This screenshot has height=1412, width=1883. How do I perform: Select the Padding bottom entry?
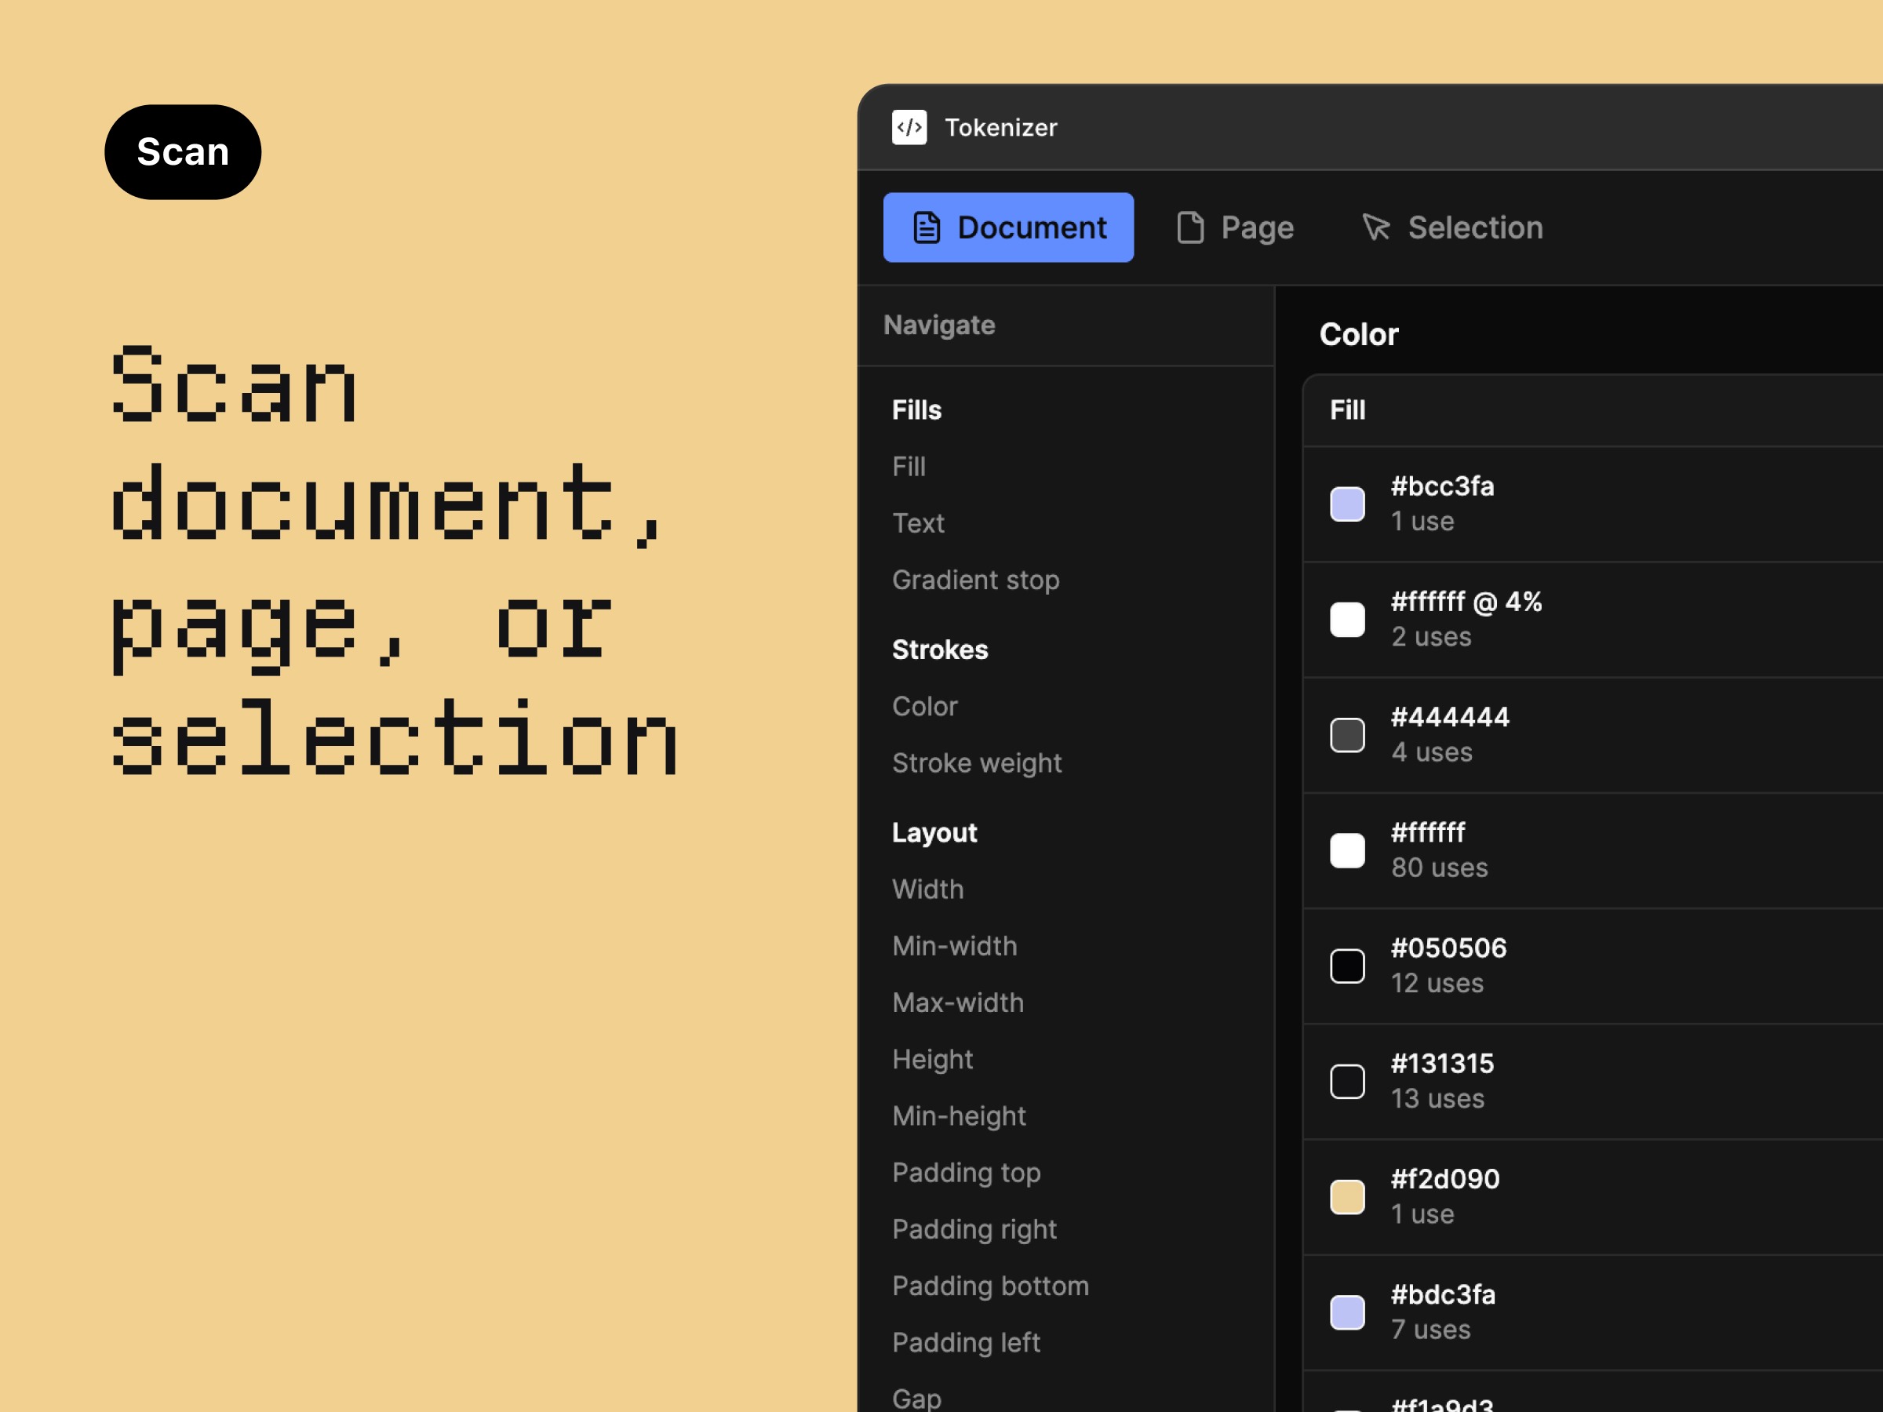pyautogui.click(x=990, y=1286)
